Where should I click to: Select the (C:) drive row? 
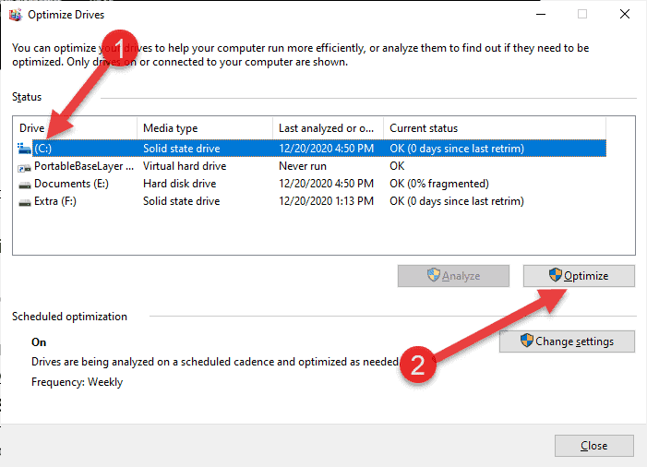pos(312,149)
